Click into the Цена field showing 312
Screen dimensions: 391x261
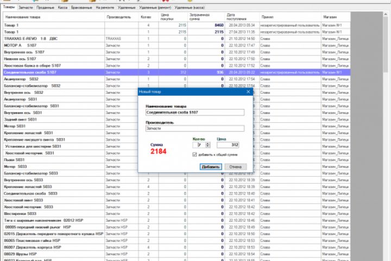tap(228, 145)
